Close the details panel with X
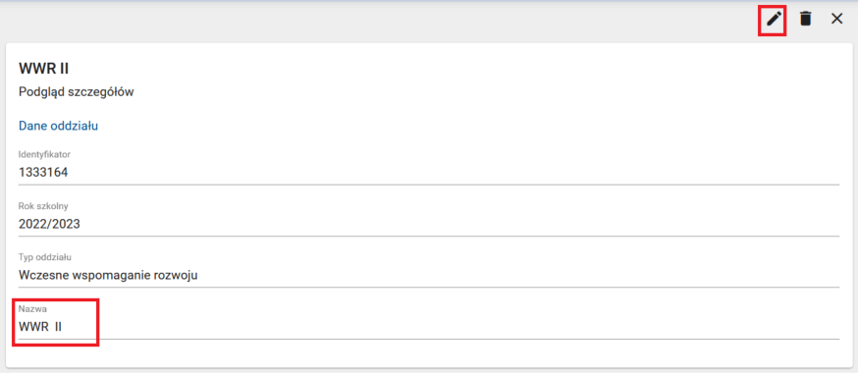Screen dimensions: 858x375 click(x=837, y=20)
